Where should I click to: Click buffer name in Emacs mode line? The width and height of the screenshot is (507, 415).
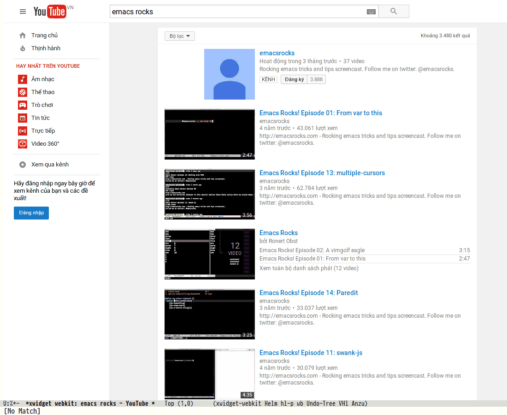90,403
